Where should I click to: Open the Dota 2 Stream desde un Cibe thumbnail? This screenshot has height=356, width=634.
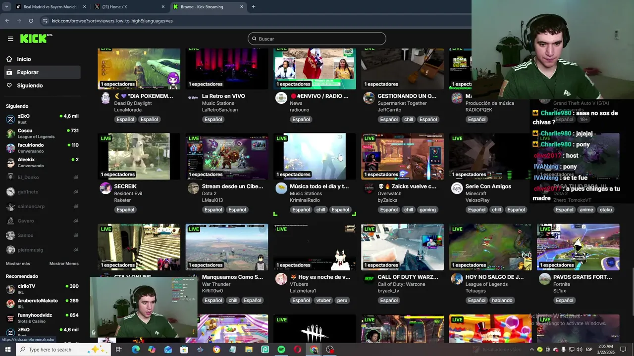tap(227, 156)
